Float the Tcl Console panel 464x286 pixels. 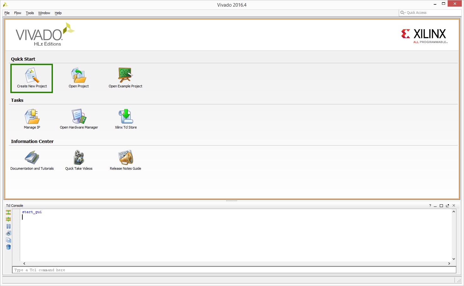447,206
